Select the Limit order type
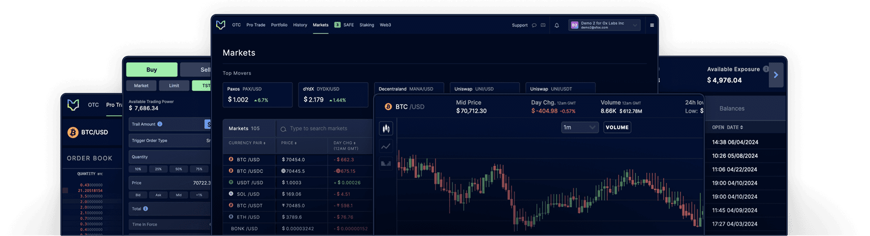Screen dimensions: 870x236 174,85
